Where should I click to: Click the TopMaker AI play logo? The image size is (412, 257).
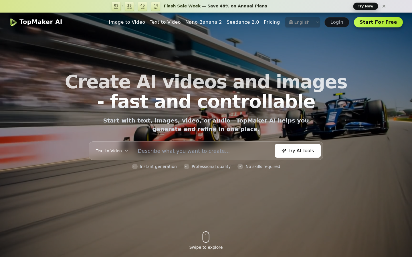(x=13, y=22)
